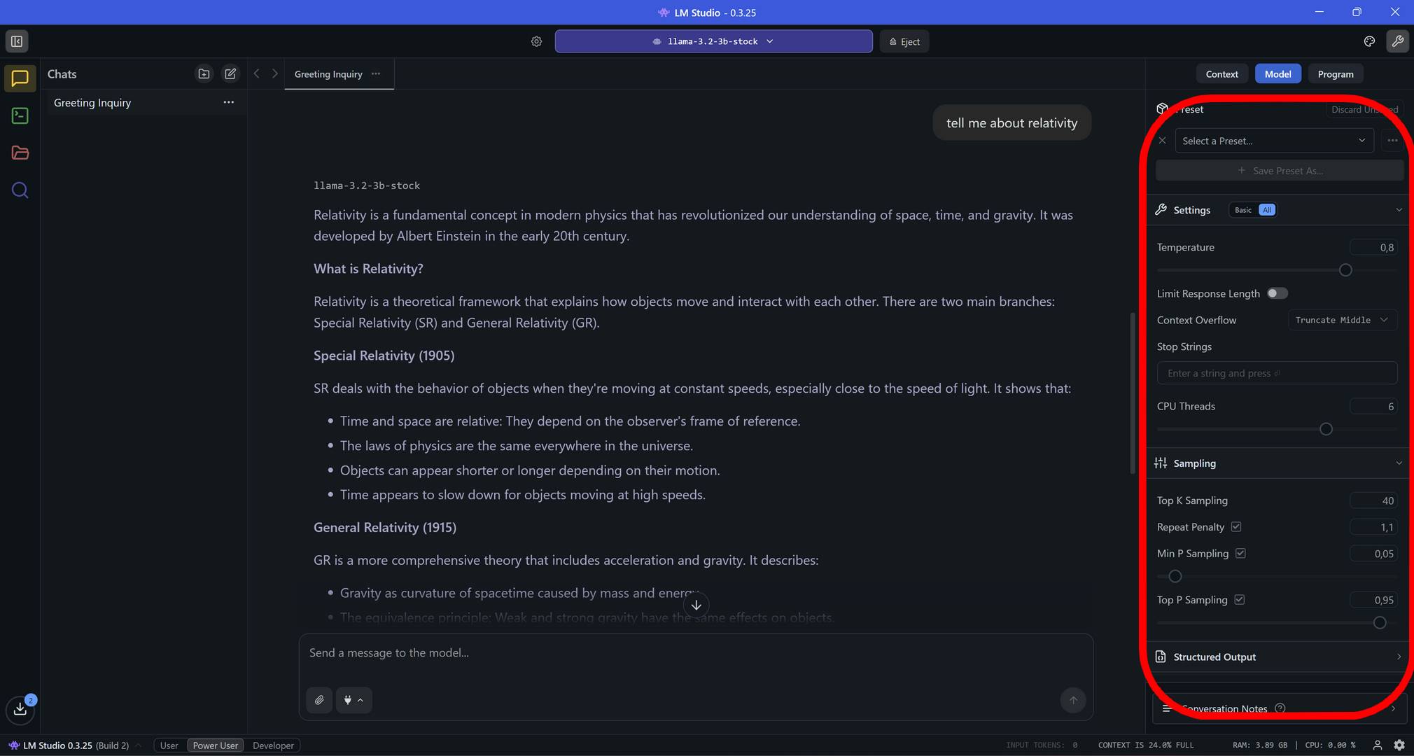
Task: Switch to Program tab
Action: point(1335,73)
